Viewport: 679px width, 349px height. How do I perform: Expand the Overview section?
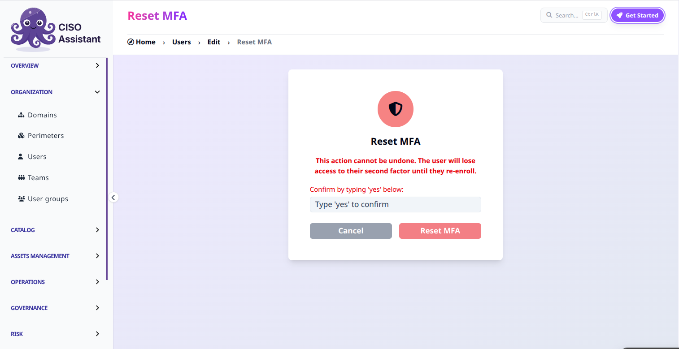tap(56, 65)
